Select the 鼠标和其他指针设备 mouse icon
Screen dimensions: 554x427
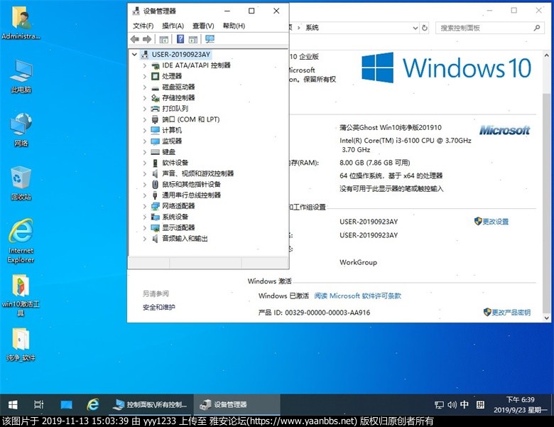click(x=155, y=185)
